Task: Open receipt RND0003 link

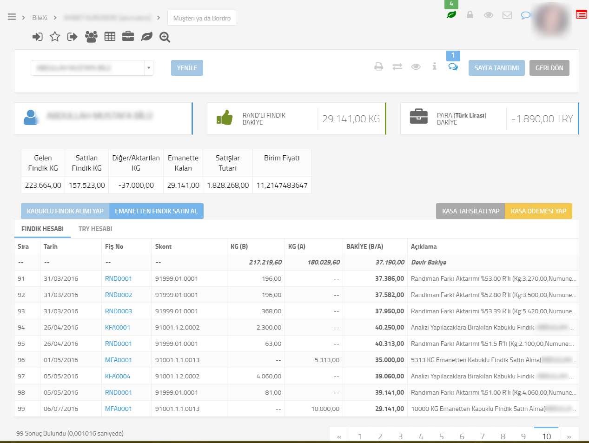Action: tap(119, 311)
